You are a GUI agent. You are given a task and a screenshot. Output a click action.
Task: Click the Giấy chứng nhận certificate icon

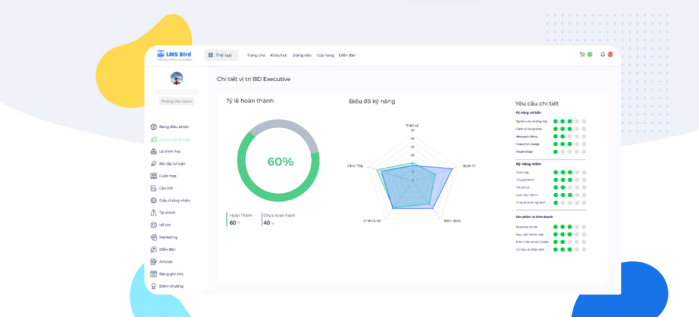[x=153, y=200]
